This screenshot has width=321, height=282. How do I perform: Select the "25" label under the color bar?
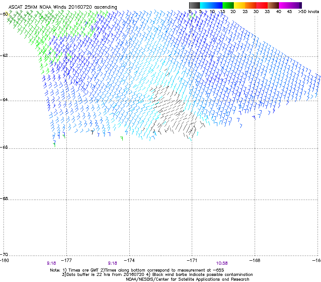coord(245,12)
